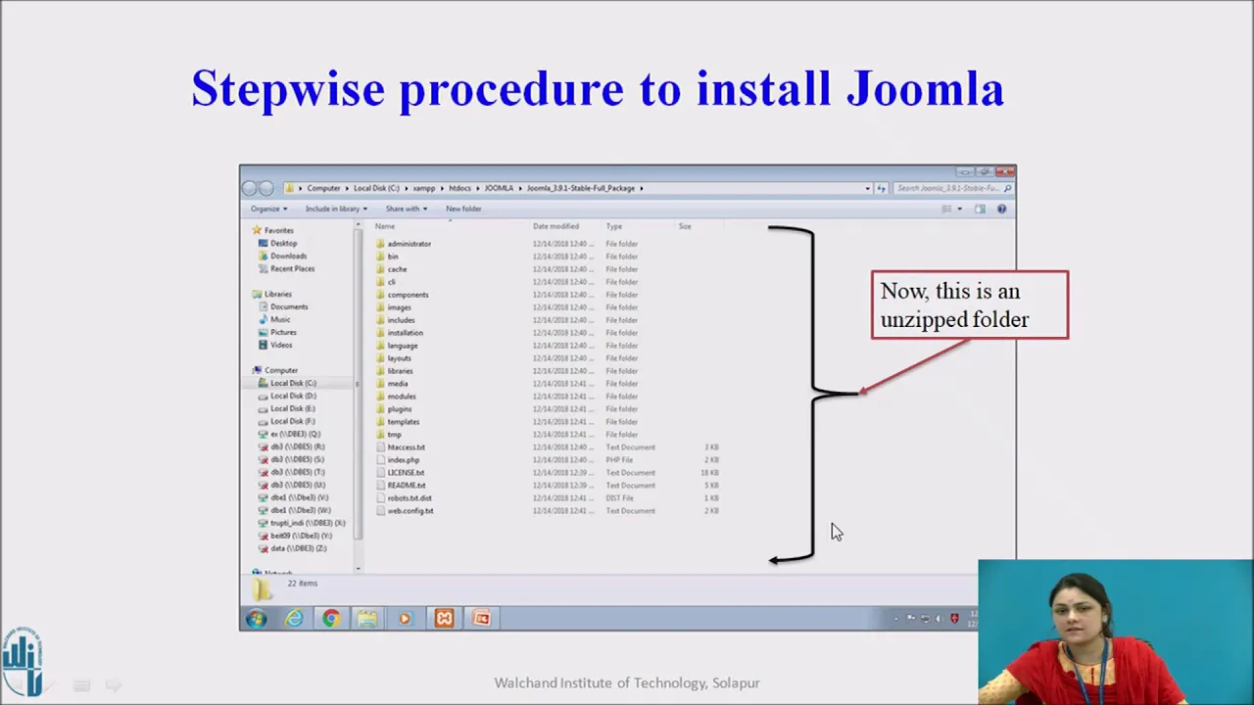
Task: Open the XAMPP taskbar icon
Action: 444,618
